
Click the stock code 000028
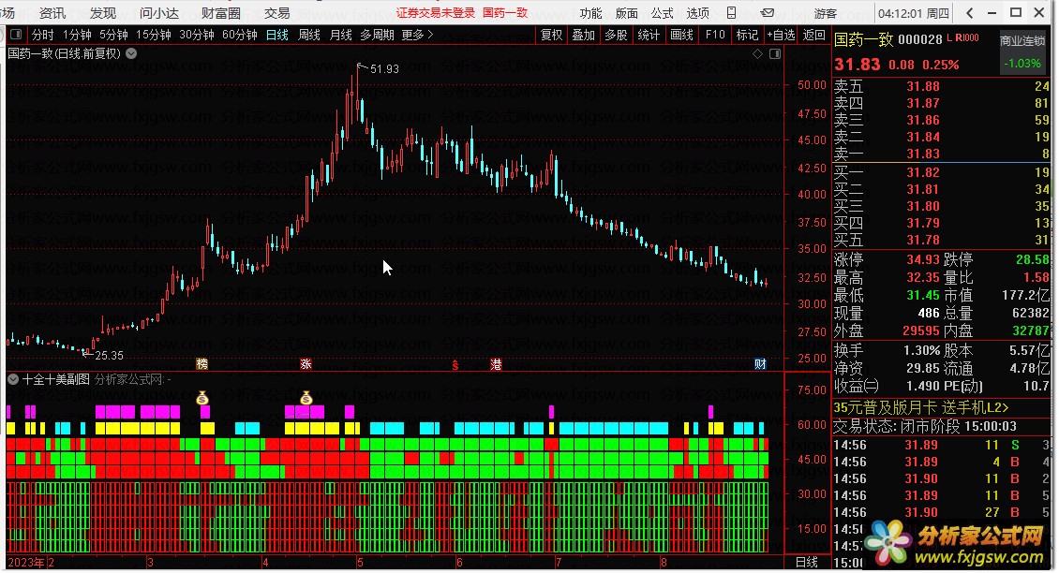(x=920, y=39)
